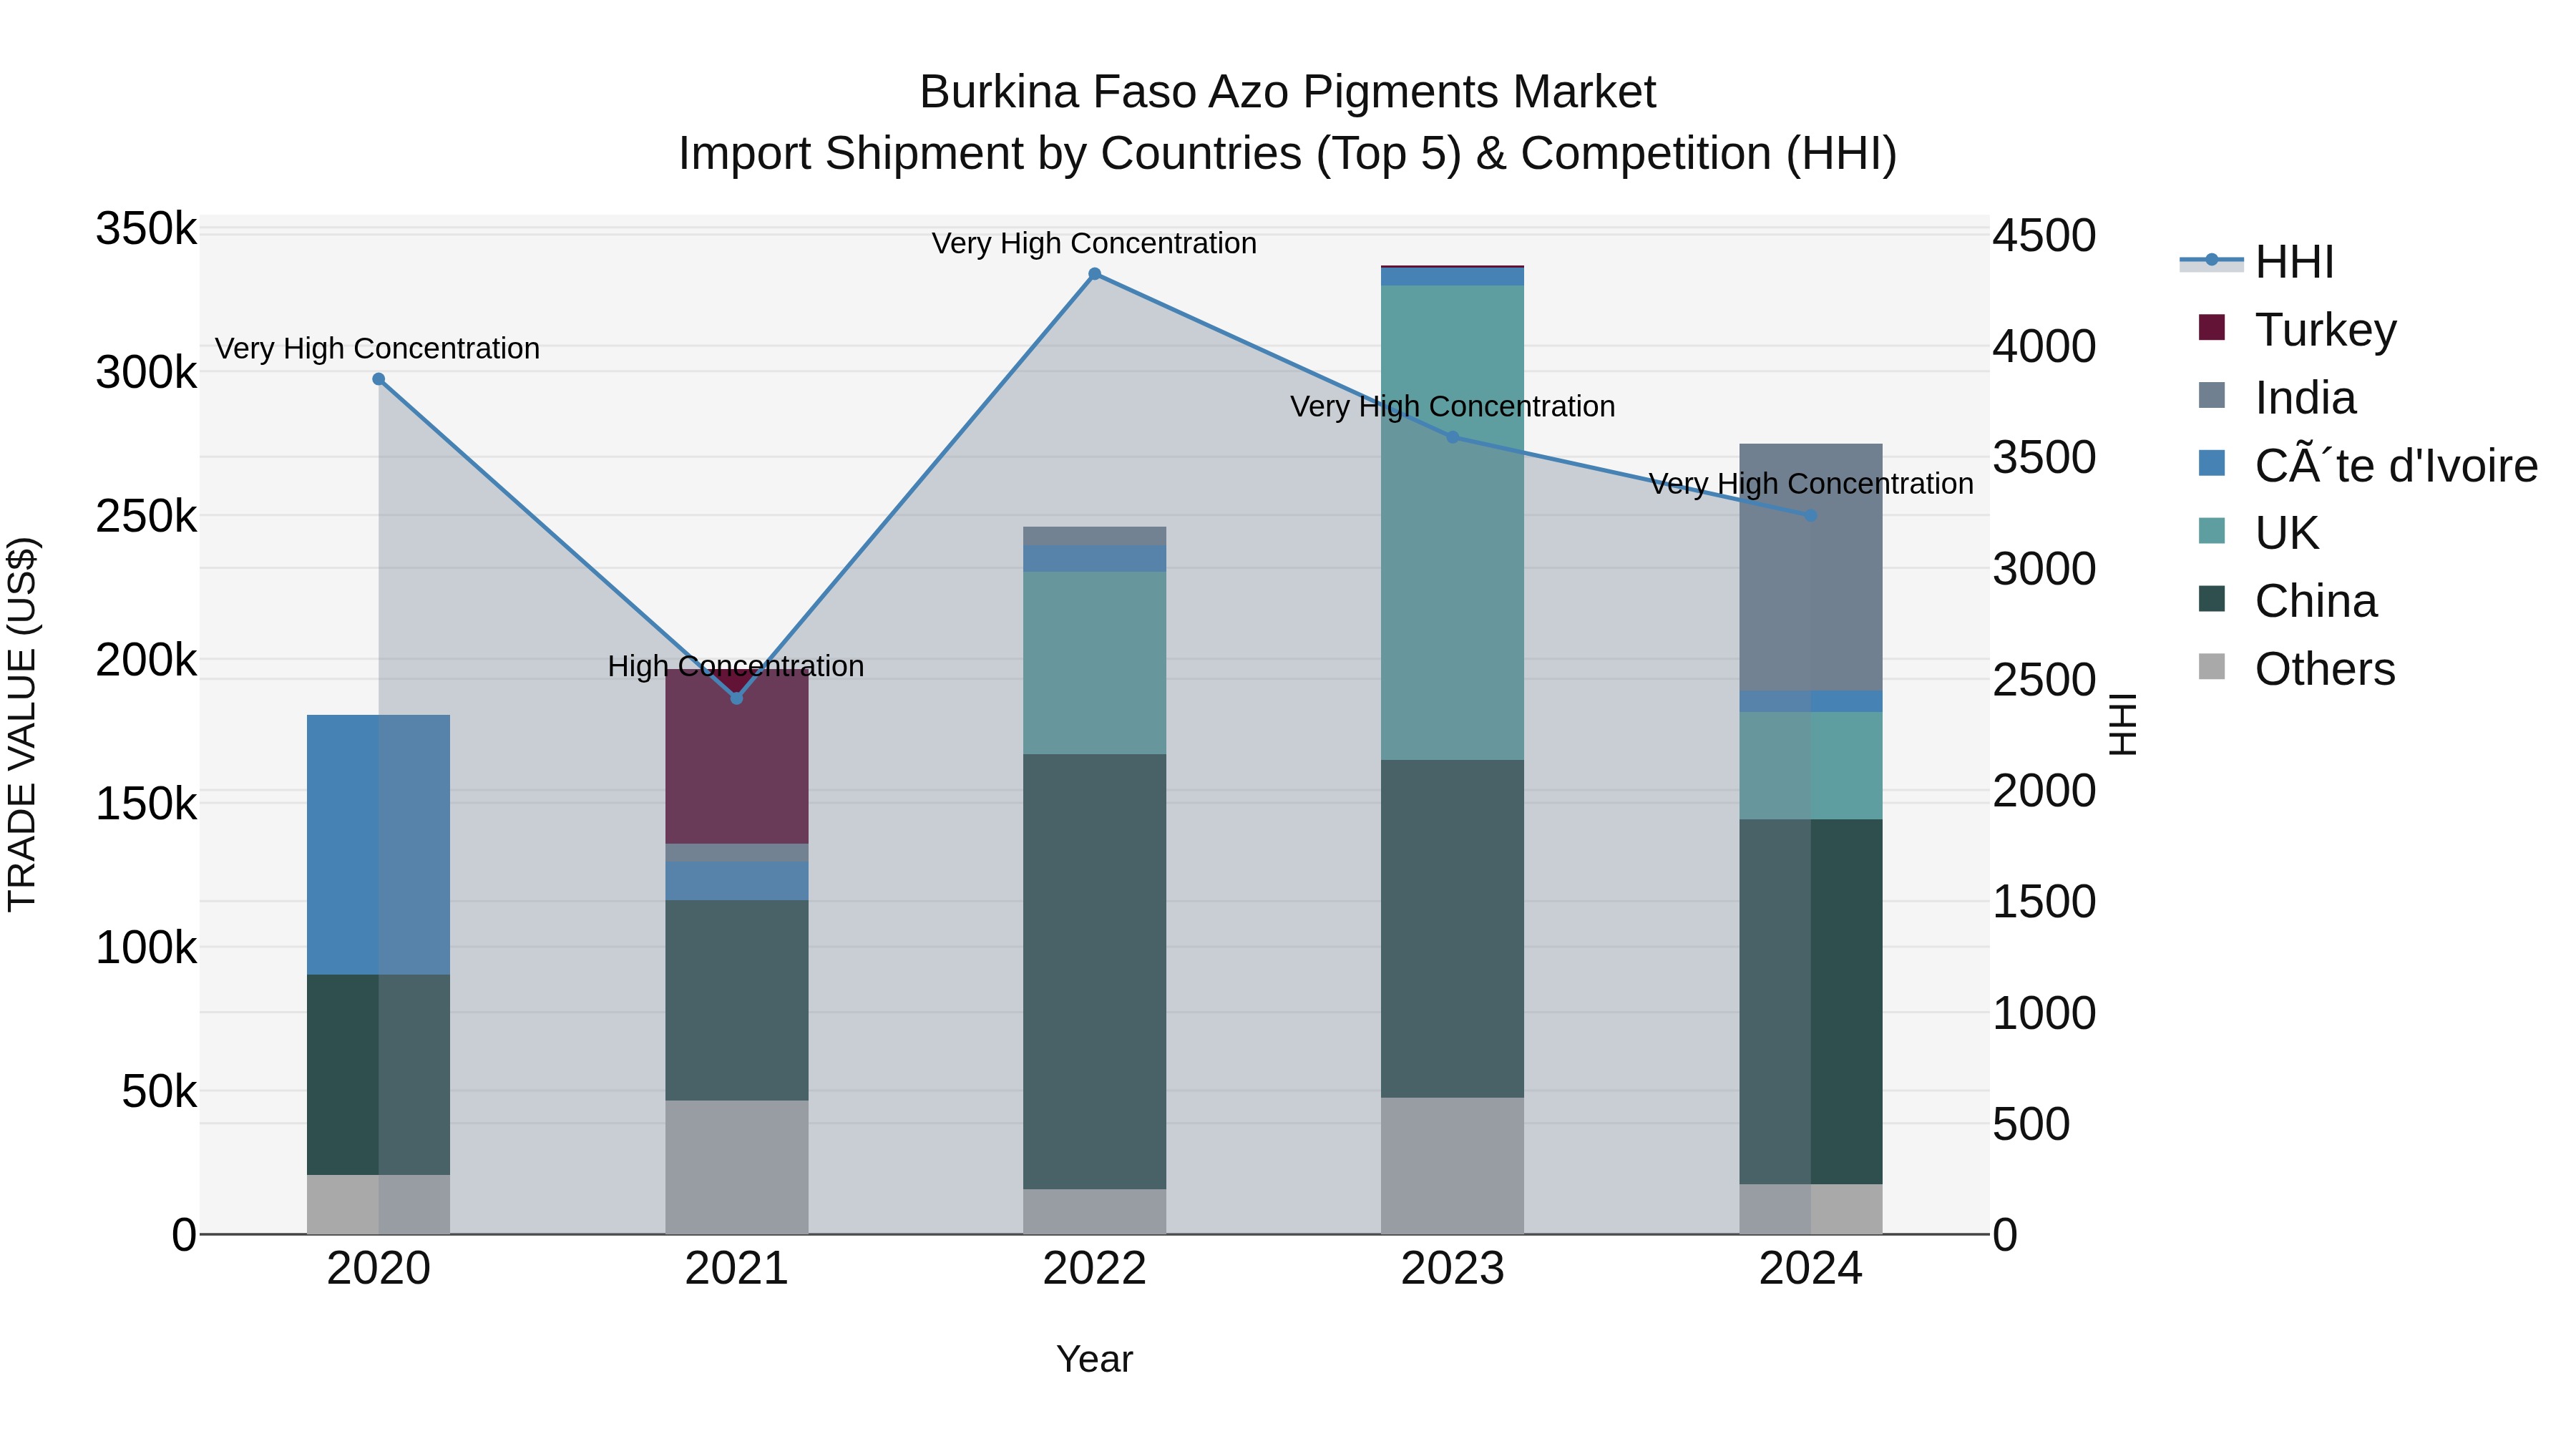Click the UK teal legend swatch
Image resolution: width=2576 pixels, height=1449 pixels.
pyautogui.click(x=2212, y=531)
